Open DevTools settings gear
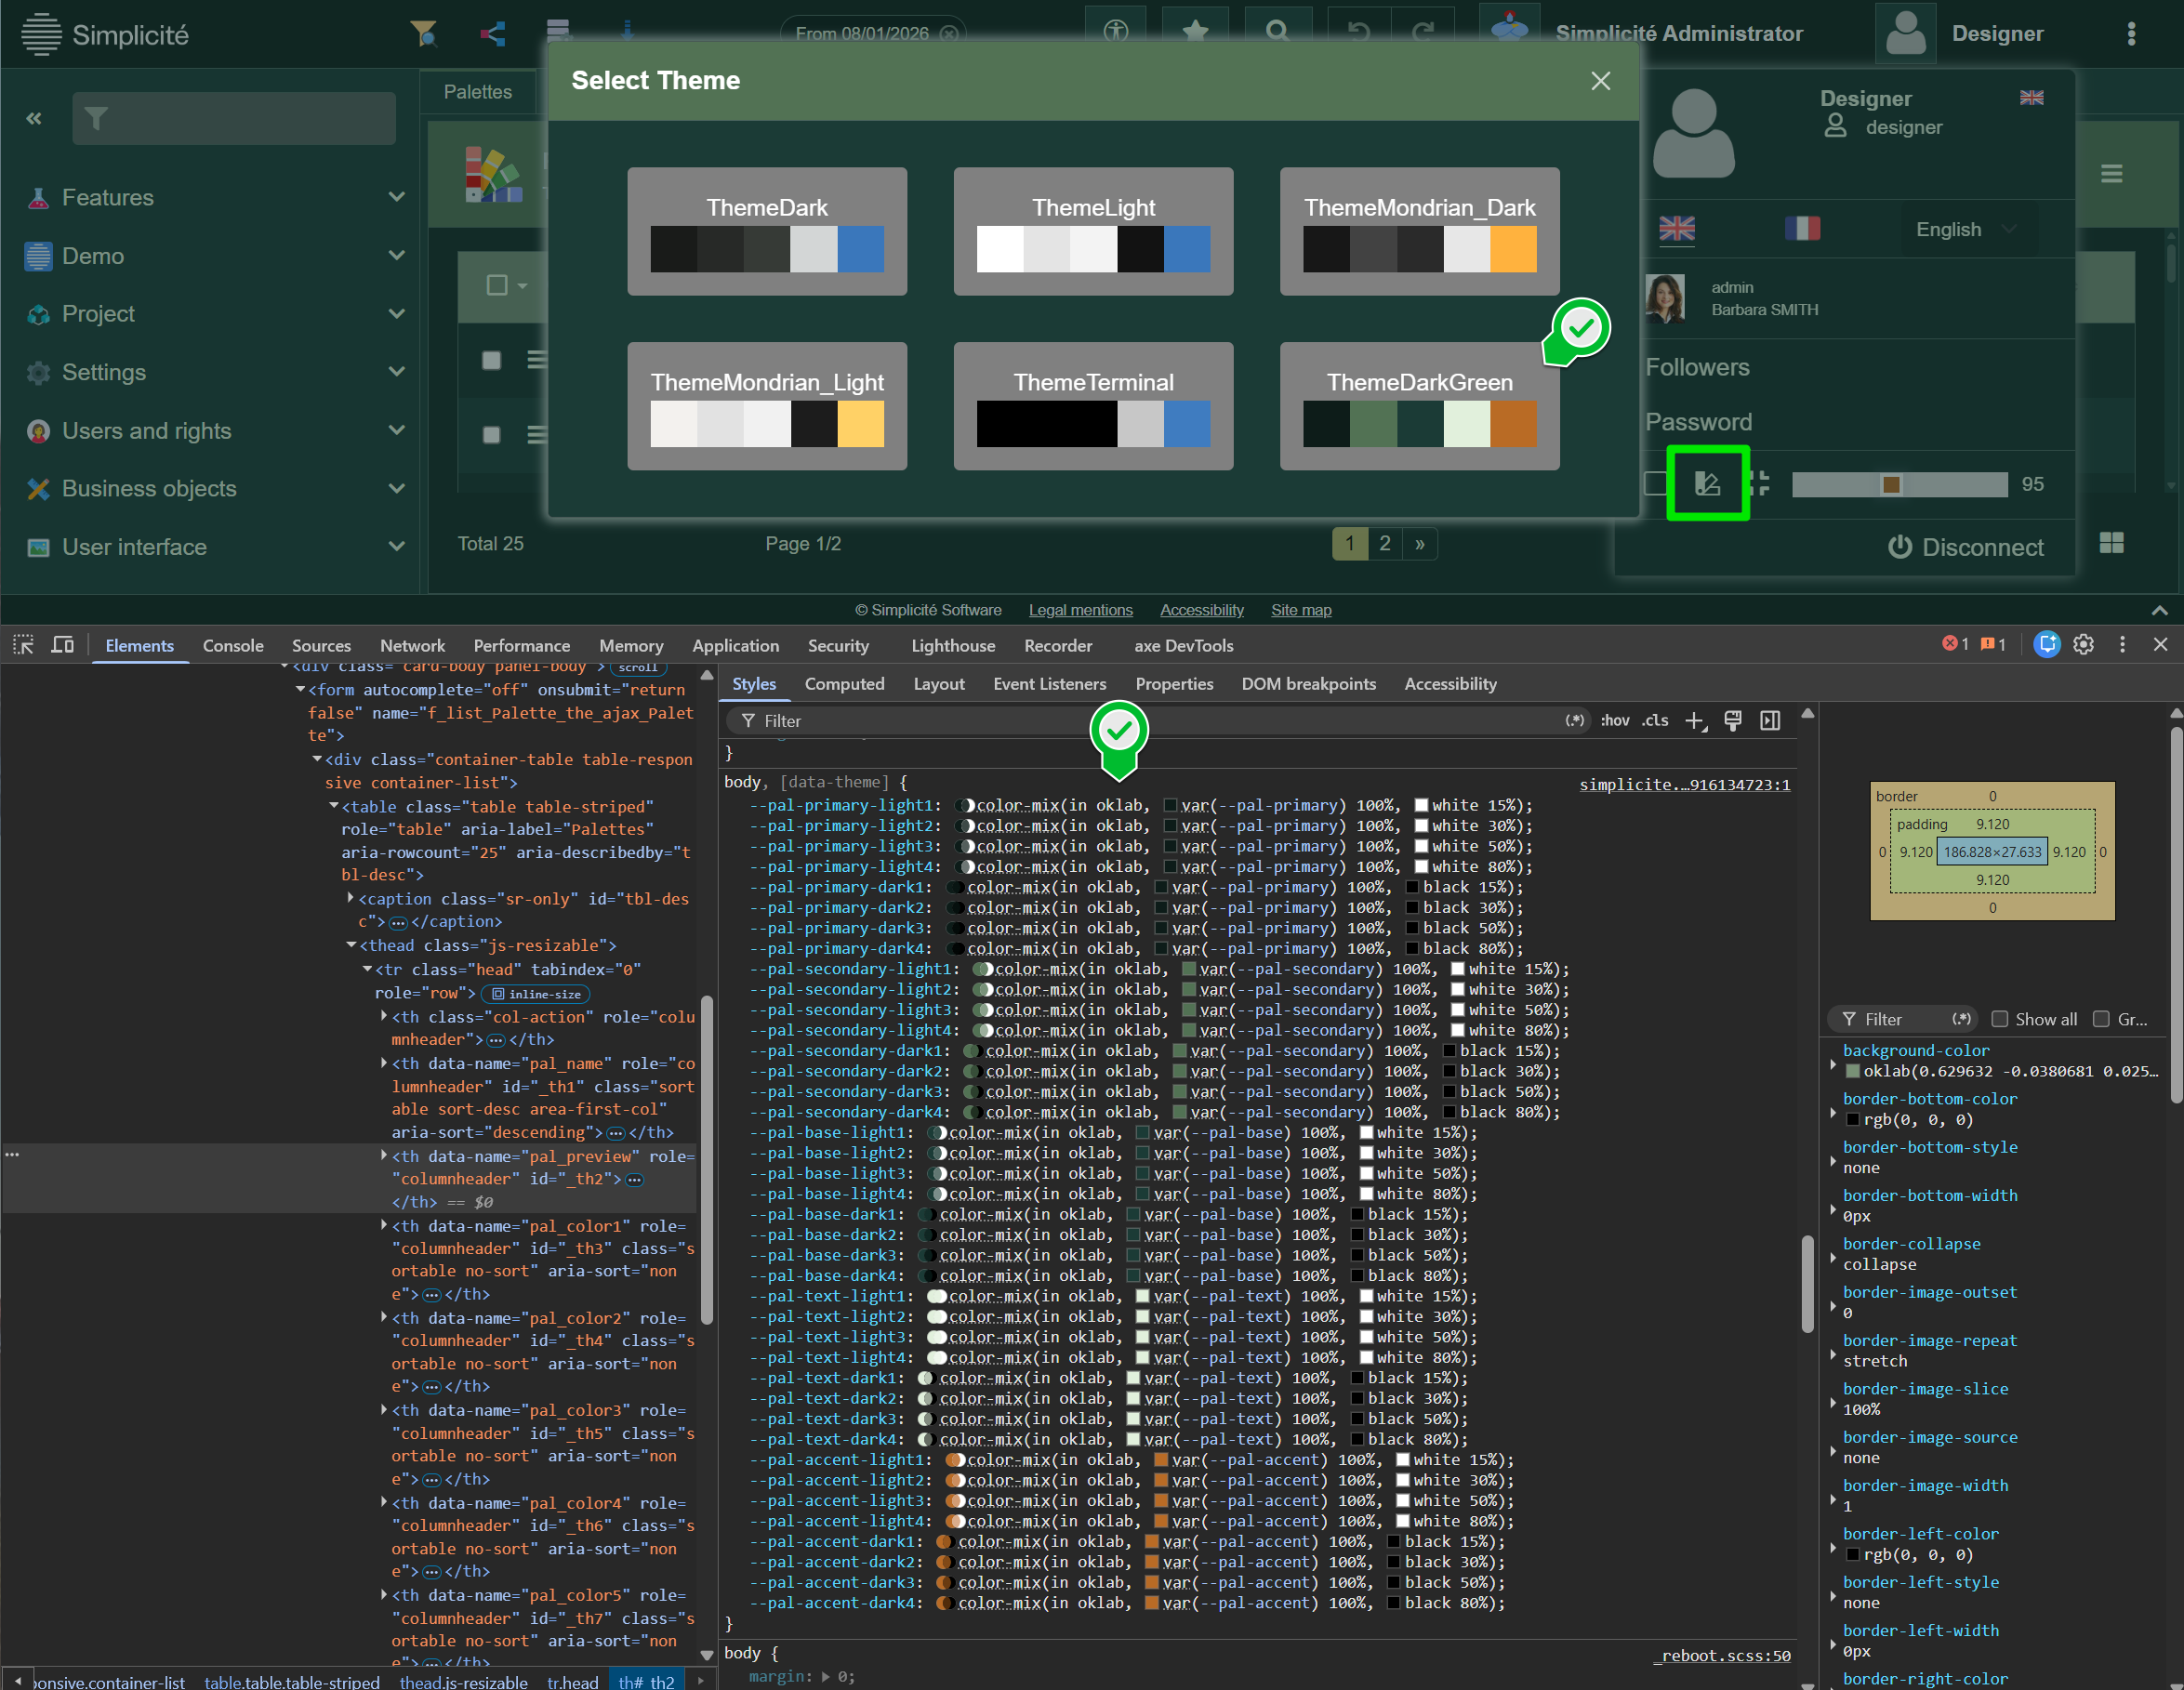2184x1690 pixels. [2083, 645]
